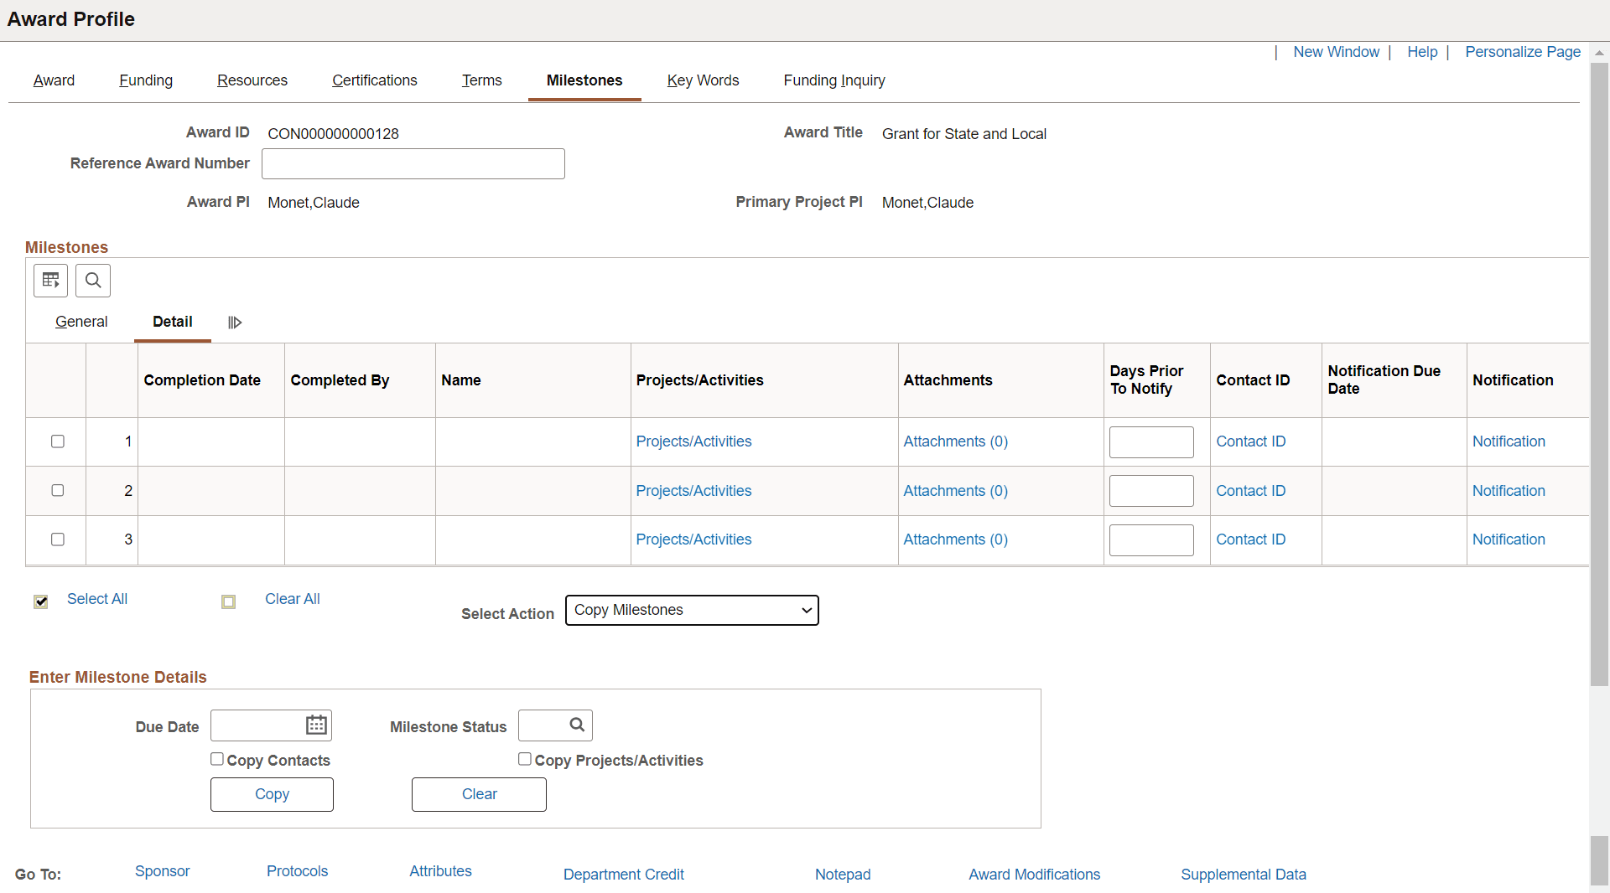The width and height of the screenshot is (1610, 893).
Task: Select the Detail grid tab
Action: (173, 322)
